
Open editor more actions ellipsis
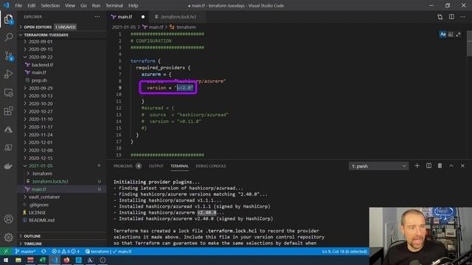[462, 17]
